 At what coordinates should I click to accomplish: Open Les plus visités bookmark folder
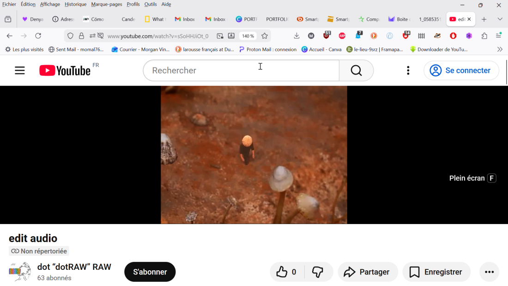click(x=24, y=49)
